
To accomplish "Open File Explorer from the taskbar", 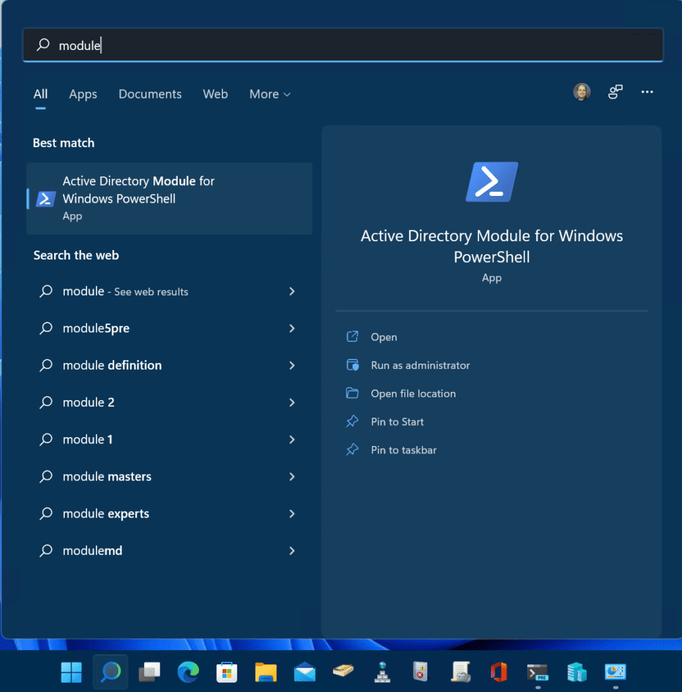I will [x=266, y=672].
